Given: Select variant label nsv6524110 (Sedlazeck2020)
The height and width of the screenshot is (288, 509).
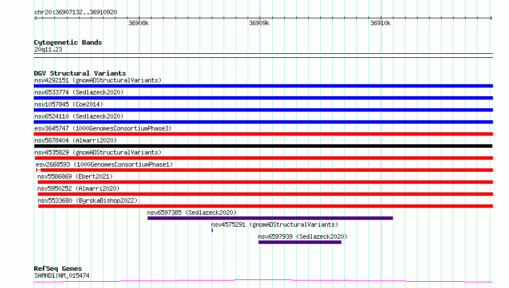Looking at the screenshot, I should click(79, 116).
